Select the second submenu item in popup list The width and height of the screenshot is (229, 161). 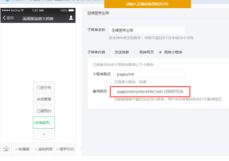point(44,99)
